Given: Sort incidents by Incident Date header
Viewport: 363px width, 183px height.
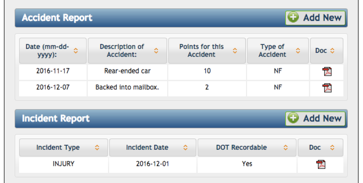Looking at the screenshot, I should pos(153,148).
